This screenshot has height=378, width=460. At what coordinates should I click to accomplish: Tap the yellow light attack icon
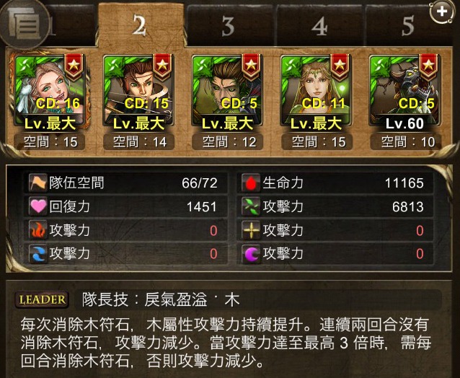click(251, 230)
